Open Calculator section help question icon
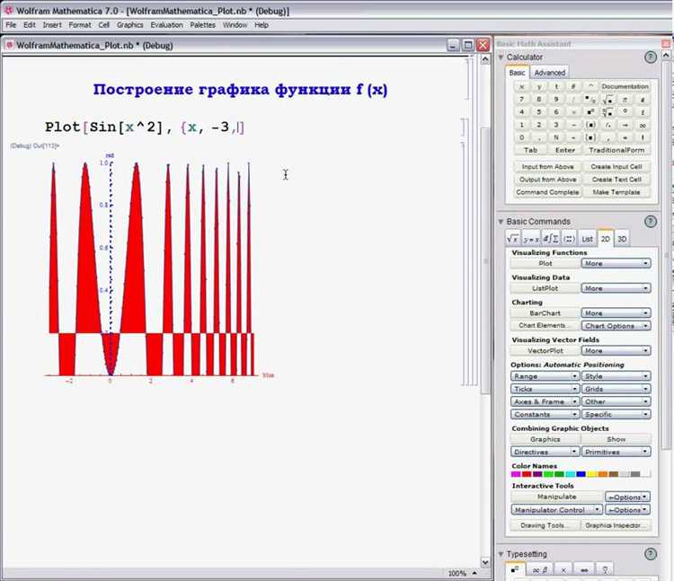674x581 pixels. [x=651, y=57]
